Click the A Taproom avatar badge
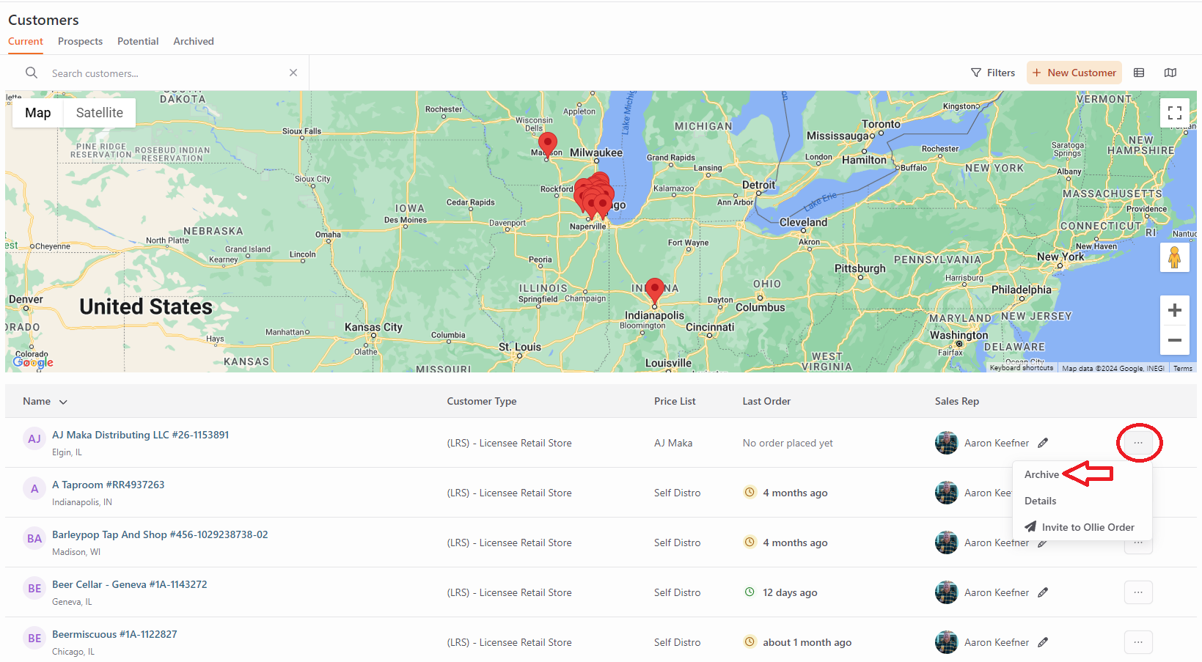The width and height of the screenshot is (1202, 662). click(x=34, y=488)
